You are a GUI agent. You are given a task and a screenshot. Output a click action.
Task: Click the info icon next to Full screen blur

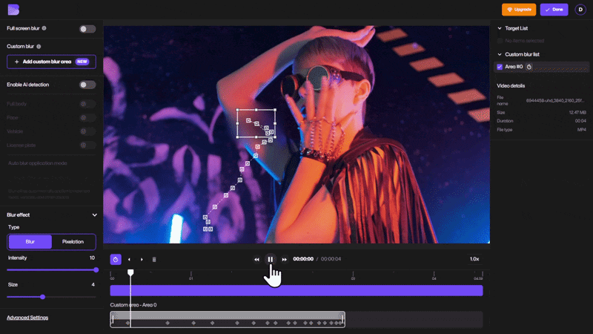44,28
